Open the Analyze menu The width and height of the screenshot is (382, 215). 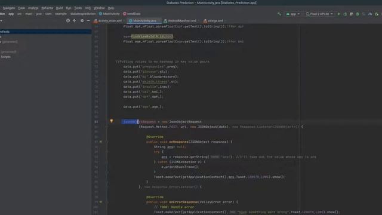(33, 8)
